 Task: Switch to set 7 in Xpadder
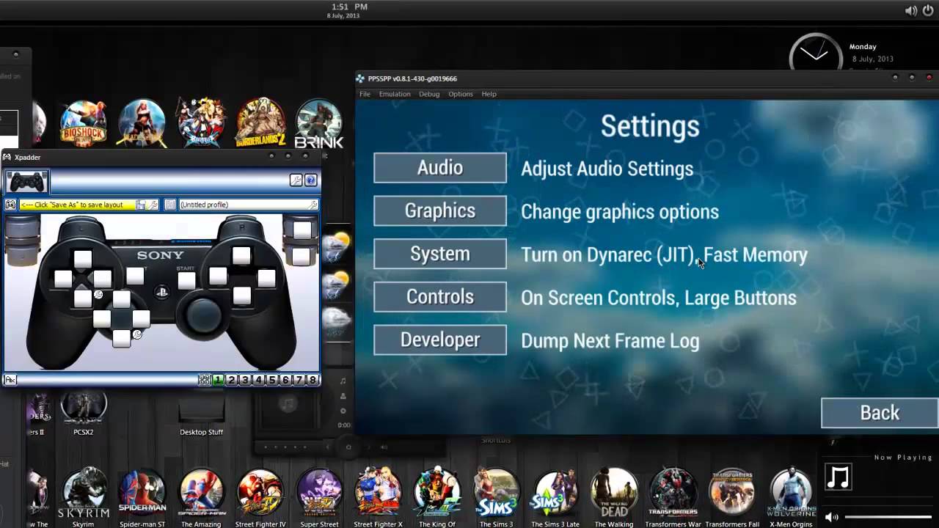299,380
